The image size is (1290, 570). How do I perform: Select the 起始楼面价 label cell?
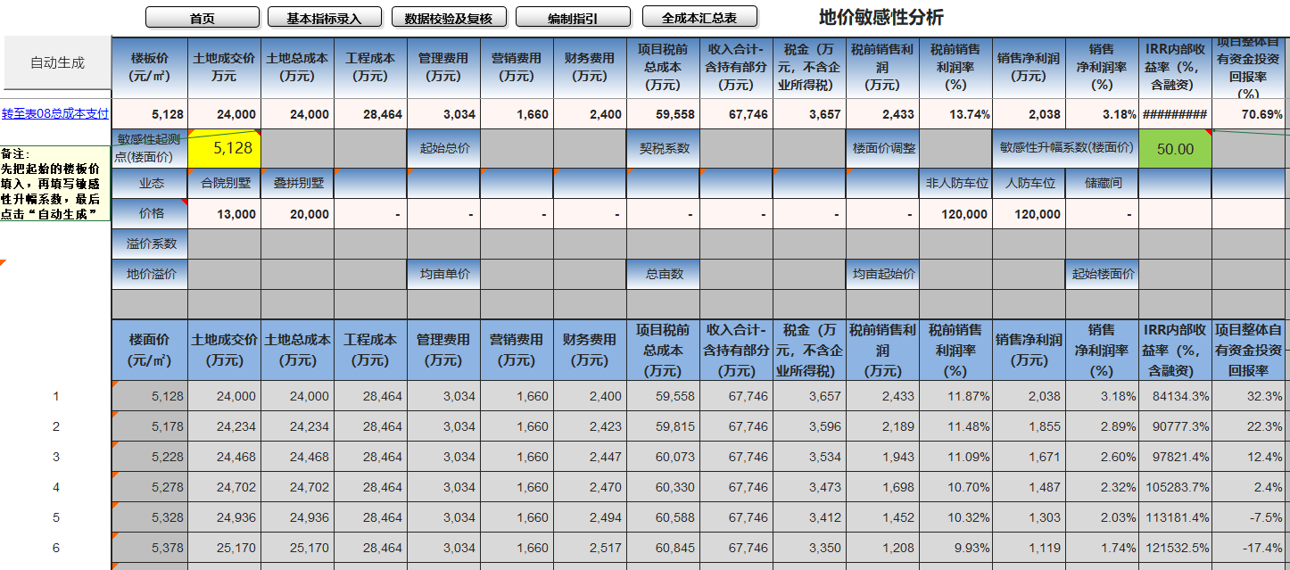tap(1102, 274)
